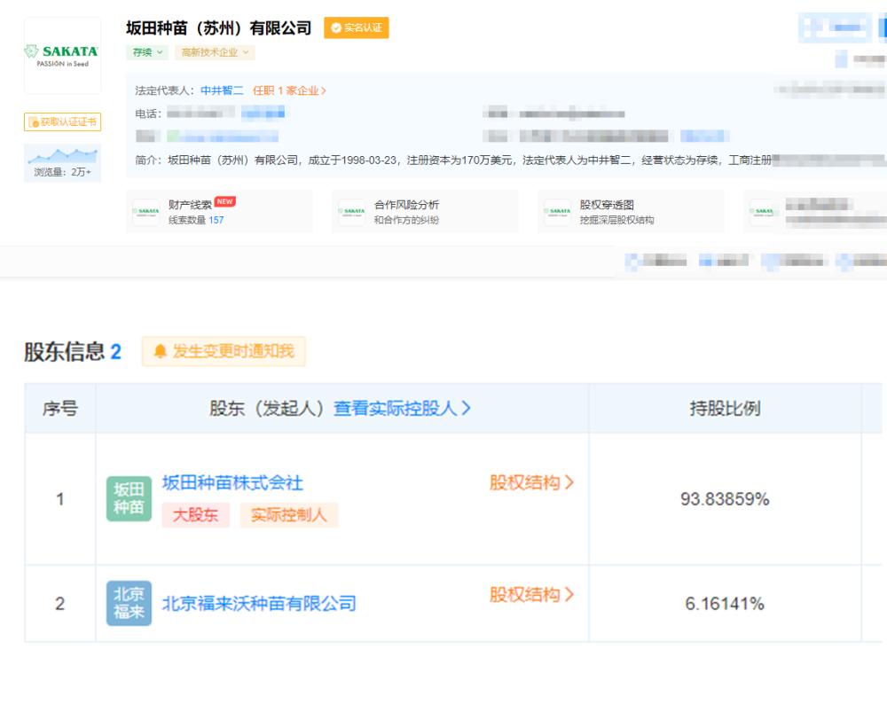Click the orange 实名认证 verified badge

(358, 27)
